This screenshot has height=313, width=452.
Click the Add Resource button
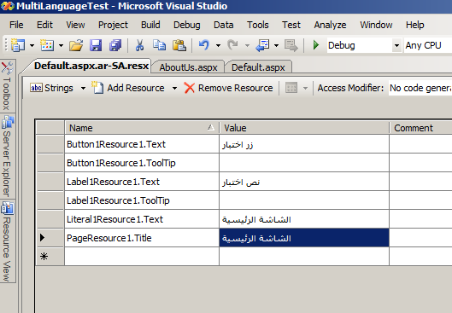coord(128,88)
